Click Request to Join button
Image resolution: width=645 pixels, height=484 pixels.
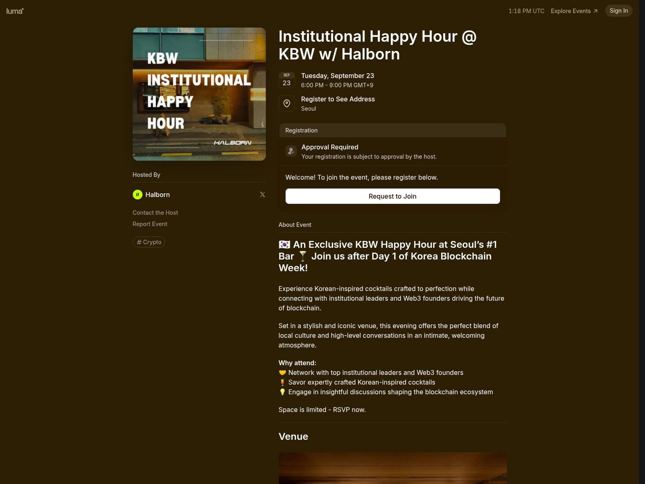392,196
